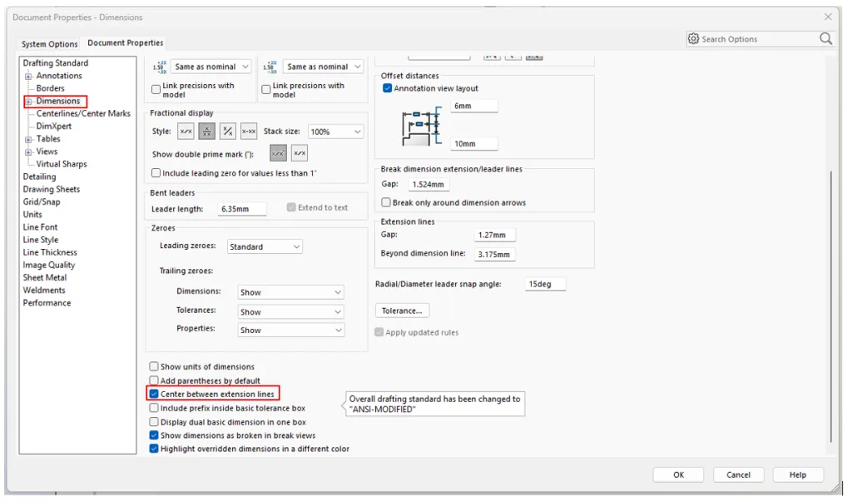The width and height of the screenshot is (852, 502).
Task: Click the Cancel button
Action: tap(739, 475)
